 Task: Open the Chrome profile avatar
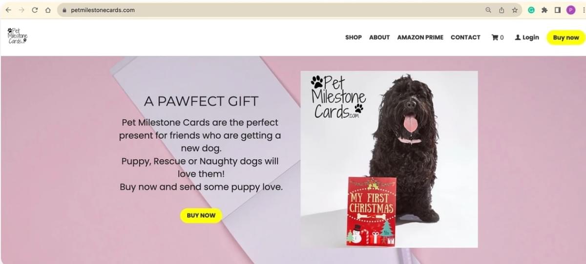[x=571, y=10]
